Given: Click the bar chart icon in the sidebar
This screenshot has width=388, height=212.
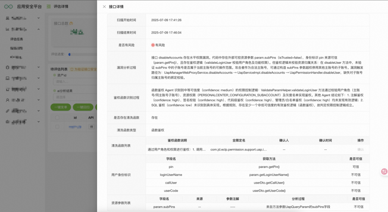Looking at the screenshot, I should coord(8,29).
